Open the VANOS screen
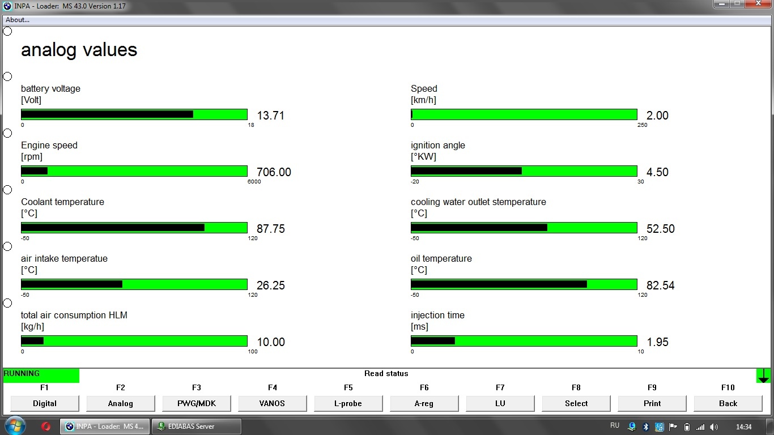This screenshot has height=435, width=774. [x=273, y=403]
